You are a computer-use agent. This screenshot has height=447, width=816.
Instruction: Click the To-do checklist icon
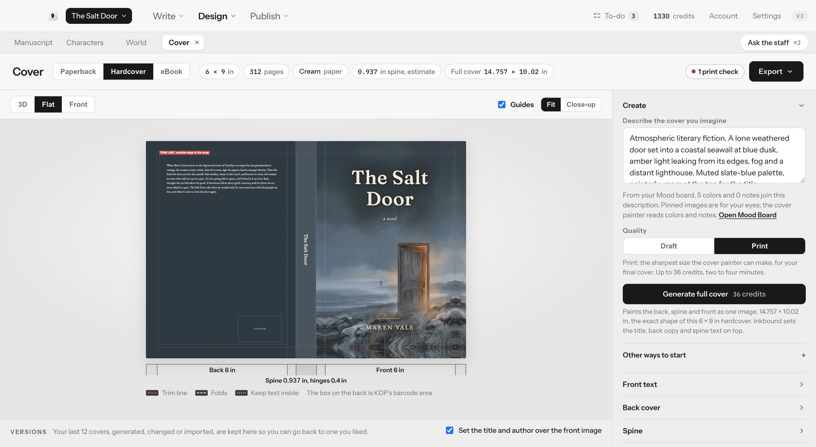coord(597,16)
